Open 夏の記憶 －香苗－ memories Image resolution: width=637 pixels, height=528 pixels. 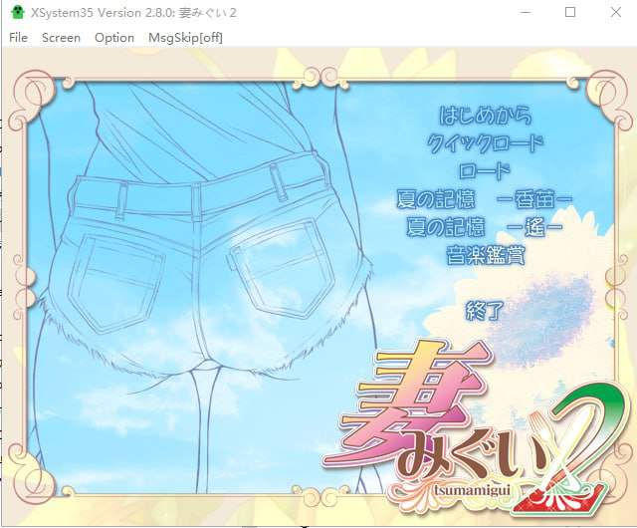[485, 199]
